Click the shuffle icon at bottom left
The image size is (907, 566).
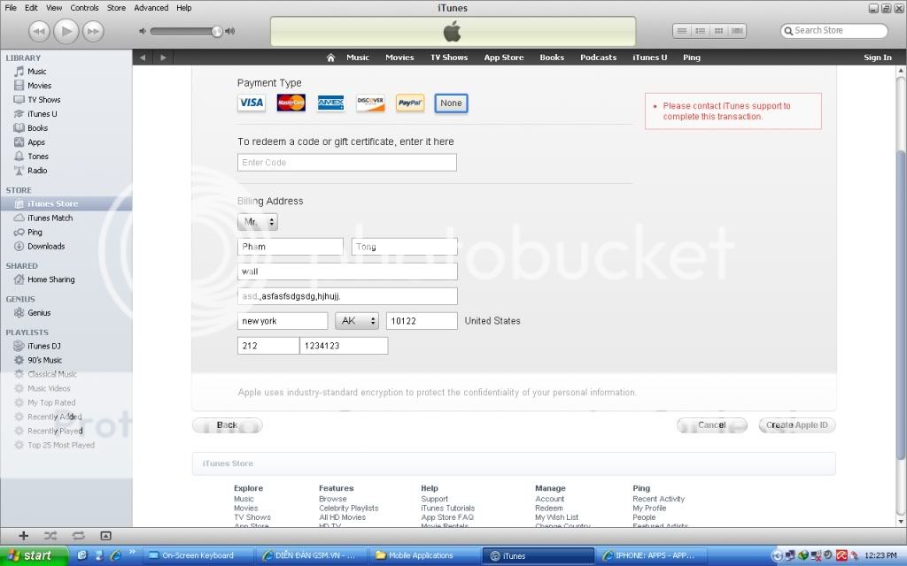click(x=50, y=536)
